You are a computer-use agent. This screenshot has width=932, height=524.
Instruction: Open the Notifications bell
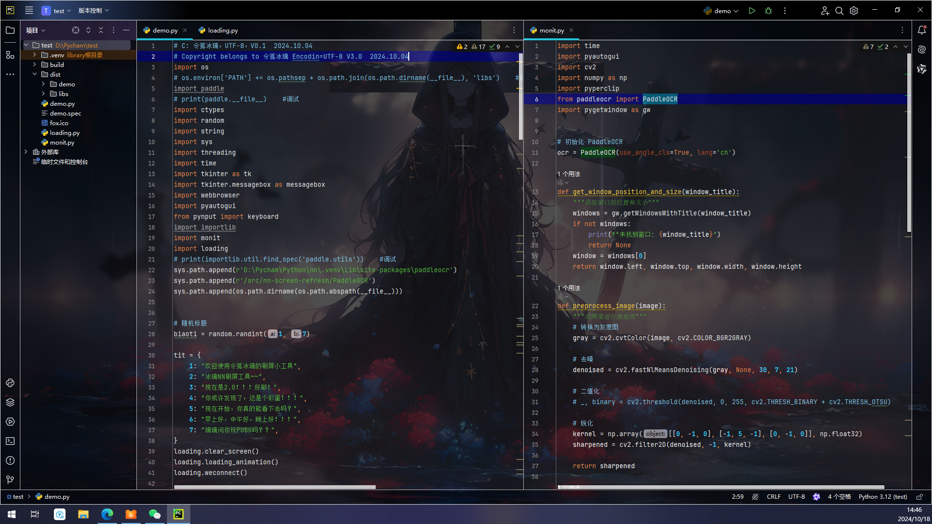click(x=922, y=30)
